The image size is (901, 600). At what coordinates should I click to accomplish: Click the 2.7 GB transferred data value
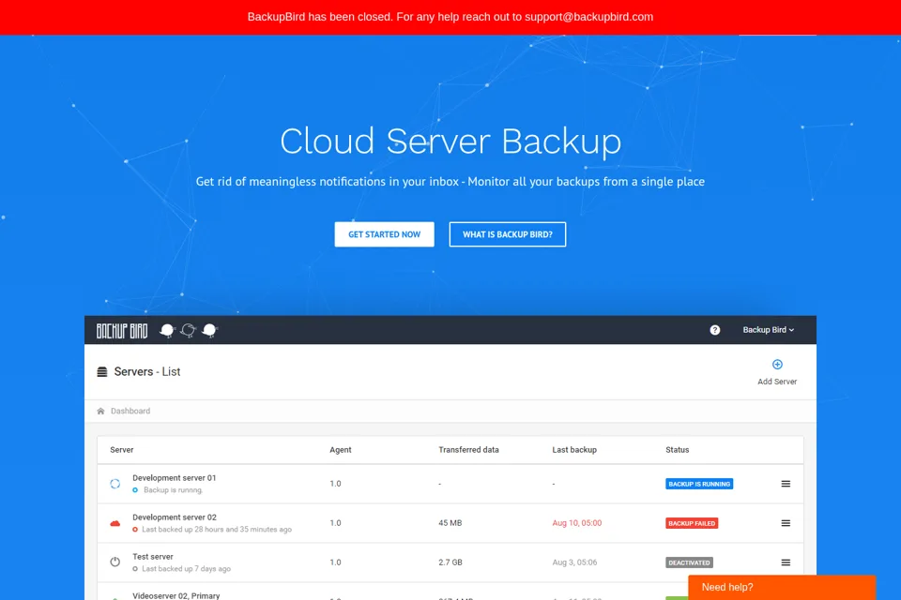click(x=450, y=562)
